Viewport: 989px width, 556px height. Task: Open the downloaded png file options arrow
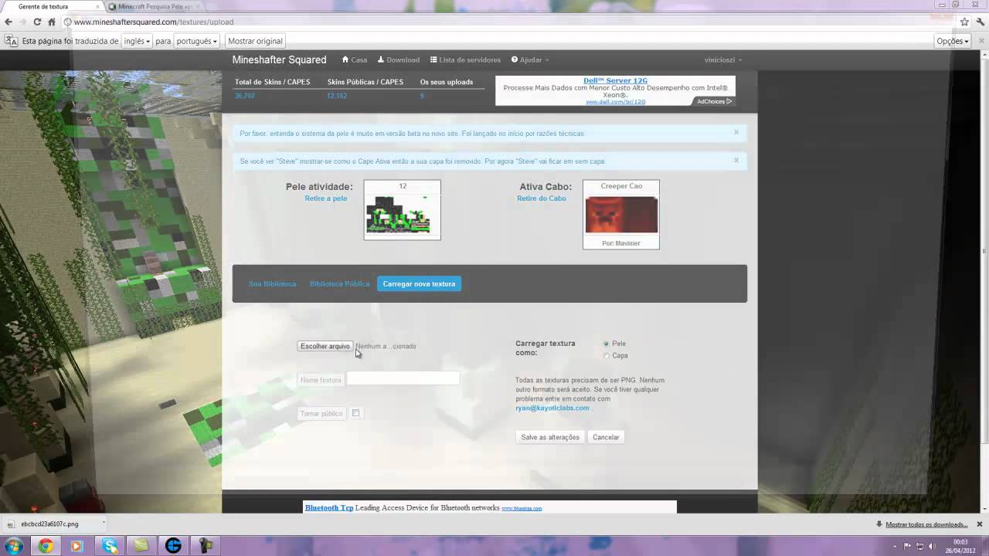[103, 524]
